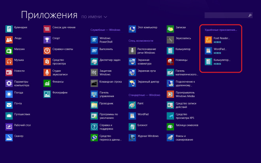The image size is (261, 163).
Task: Open Проигрыватель Windows Media icon
Action: [170, 94]
